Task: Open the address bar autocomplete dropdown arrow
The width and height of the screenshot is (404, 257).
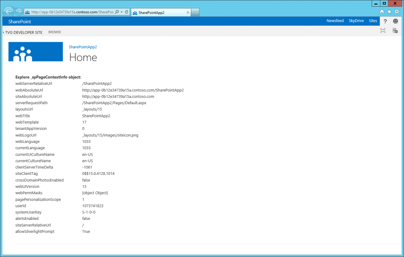Action: (x=122, y=12)
